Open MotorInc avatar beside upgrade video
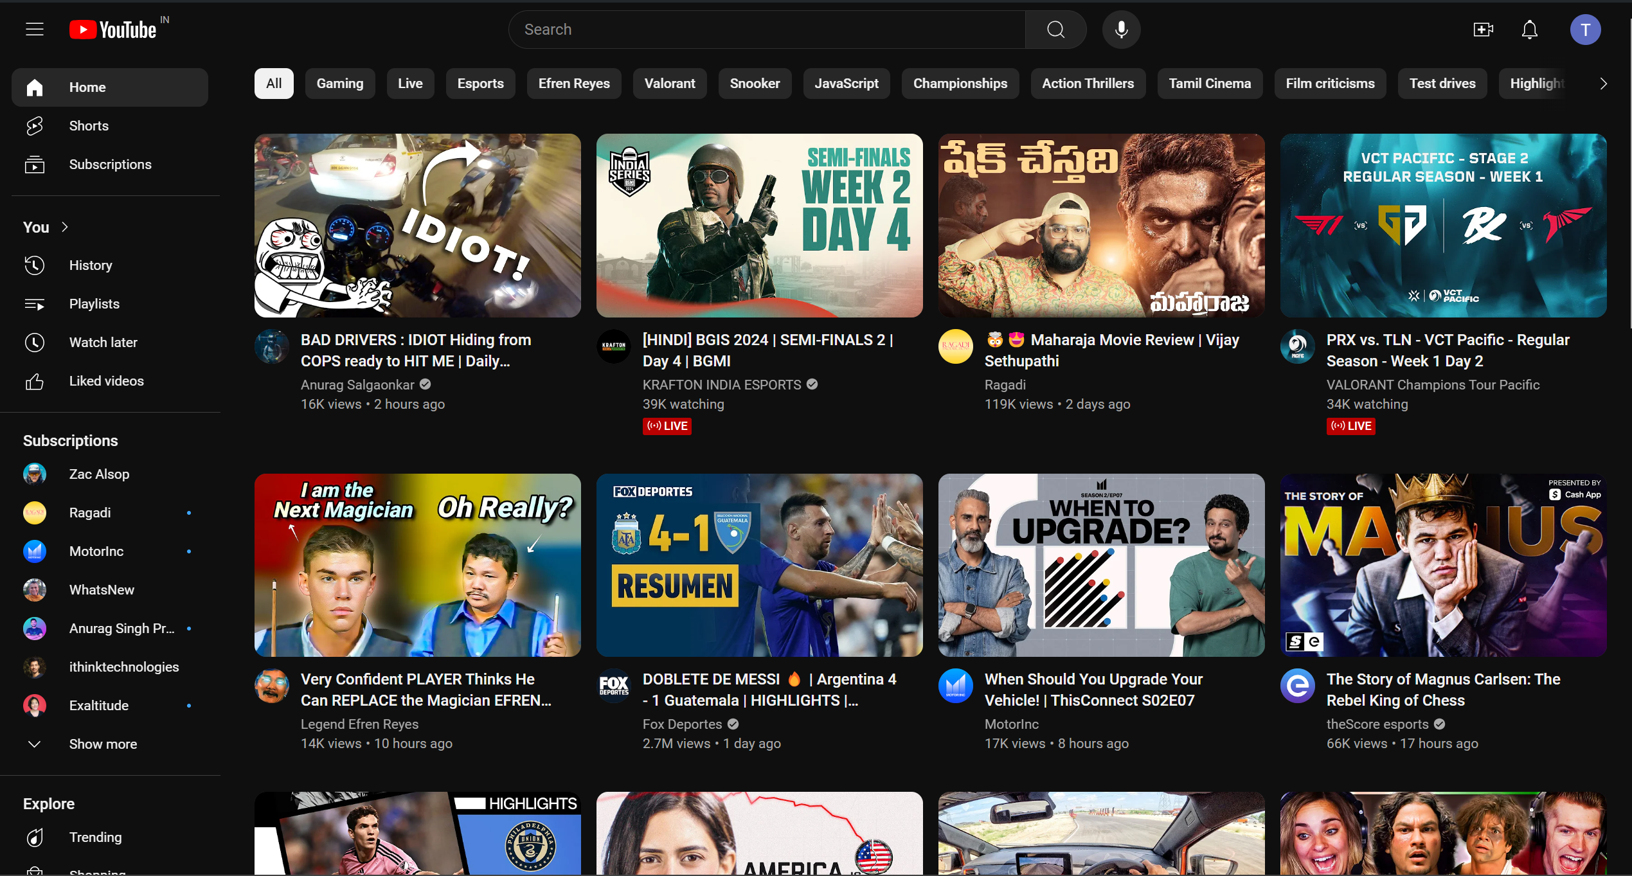The image size is (1632, 876). pos(956,686)
